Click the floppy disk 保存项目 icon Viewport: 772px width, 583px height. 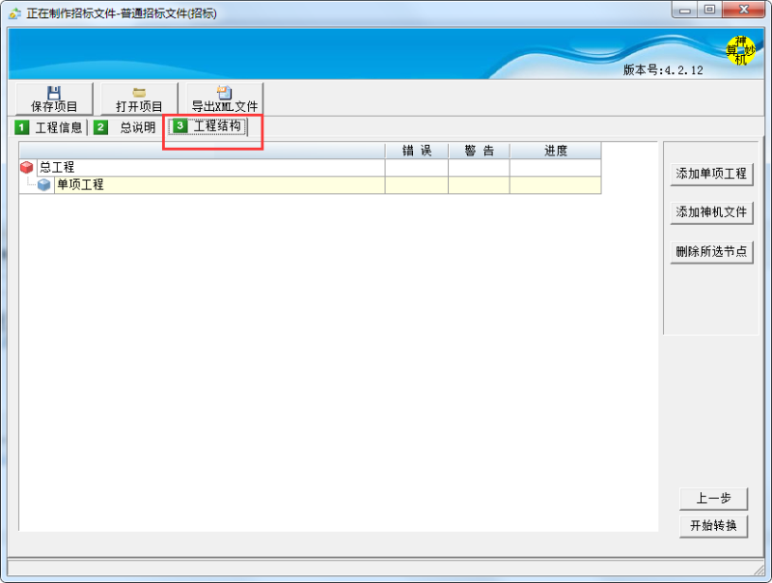54,93
